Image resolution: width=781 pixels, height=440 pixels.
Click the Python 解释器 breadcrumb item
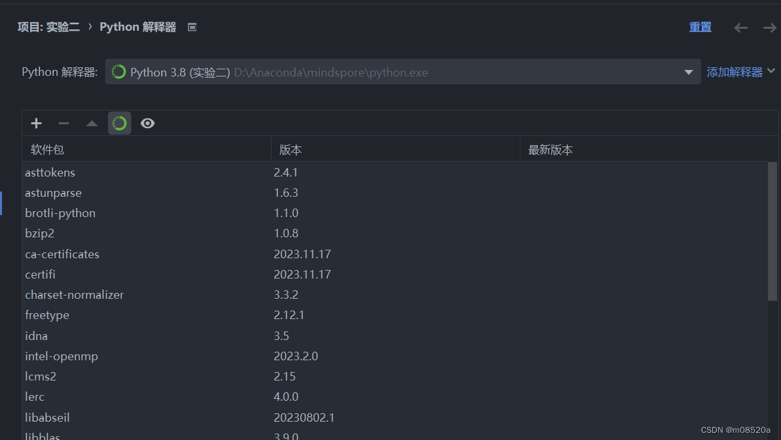[137, 27]
